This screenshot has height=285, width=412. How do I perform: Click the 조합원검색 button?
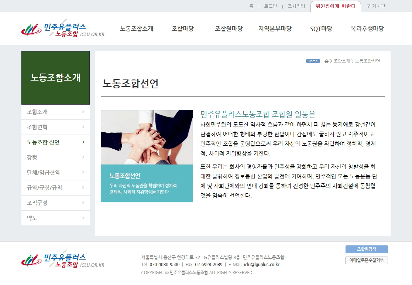click(367, 249)
